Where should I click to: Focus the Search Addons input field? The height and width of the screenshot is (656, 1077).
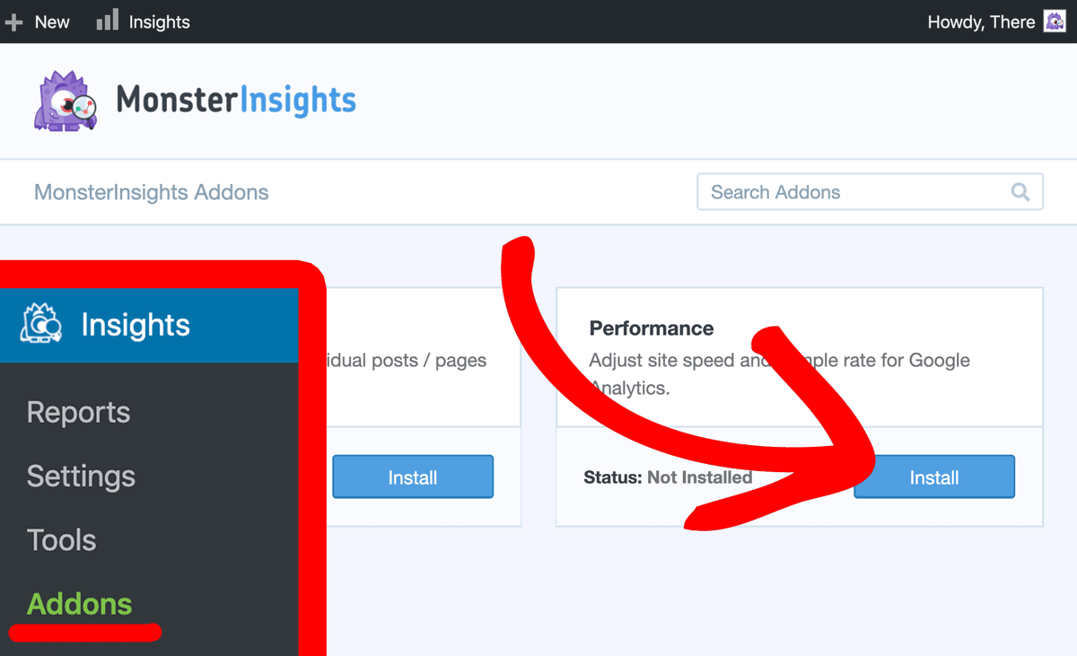tap(870, 192)
